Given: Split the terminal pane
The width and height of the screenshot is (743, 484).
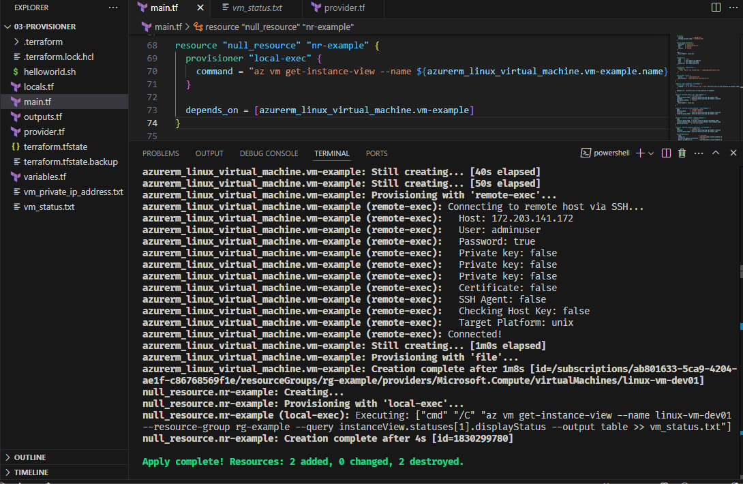Looking at the screenshot, I should [x=666, y=153].
